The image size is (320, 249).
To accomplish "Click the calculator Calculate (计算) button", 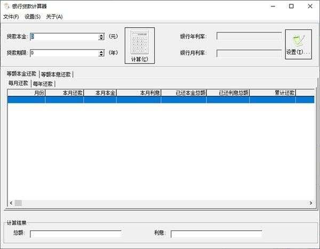I will (x=140, y=45).
